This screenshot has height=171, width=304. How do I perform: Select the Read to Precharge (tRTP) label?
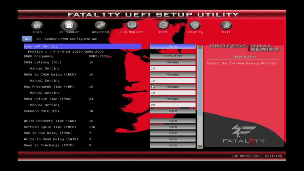[49, 145]
